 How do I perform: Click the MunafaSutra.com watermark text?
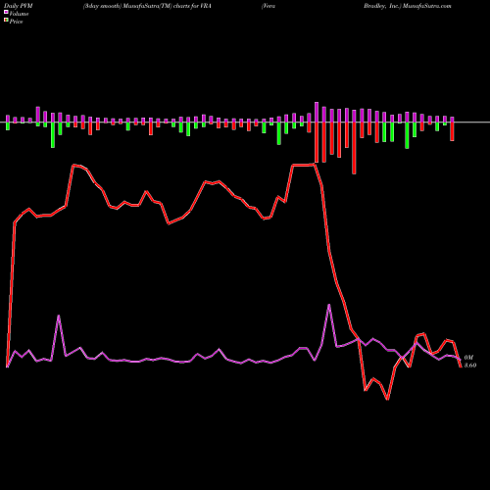tap(427, 6)
